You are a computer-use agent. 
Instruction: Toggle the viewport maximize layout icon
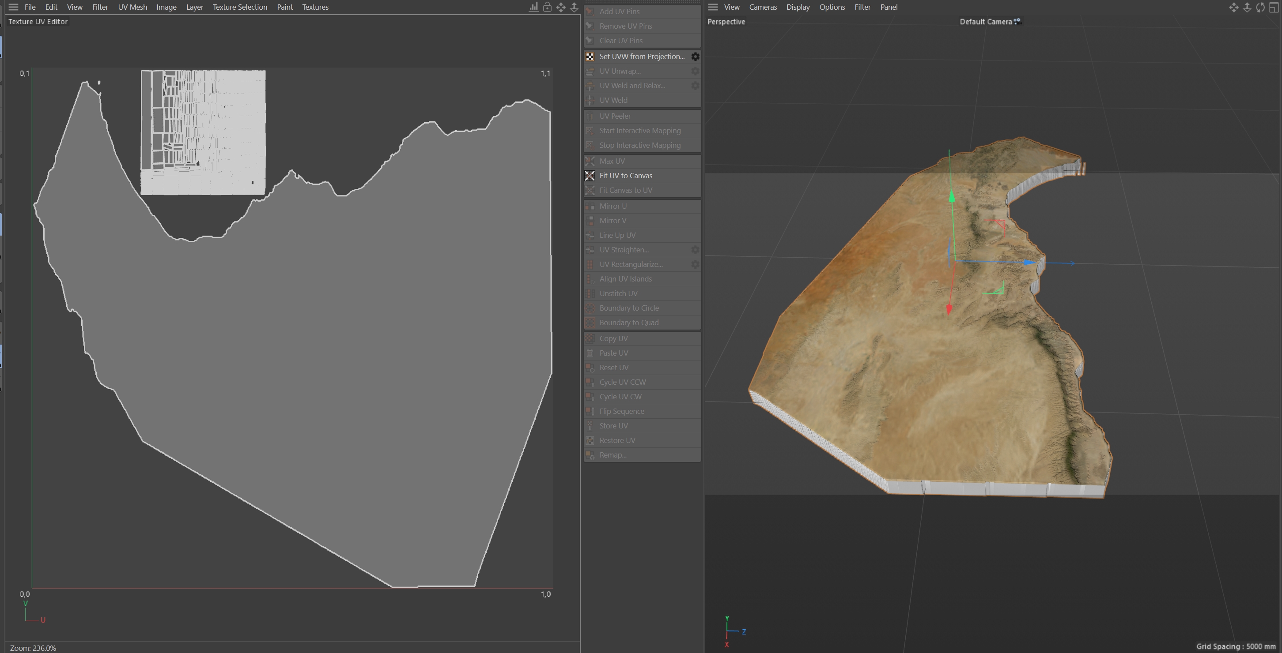(x=1274, y=7)
